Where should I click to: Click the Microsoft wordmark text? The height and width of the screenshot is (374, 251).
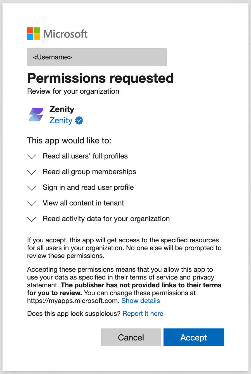[65, 34]
